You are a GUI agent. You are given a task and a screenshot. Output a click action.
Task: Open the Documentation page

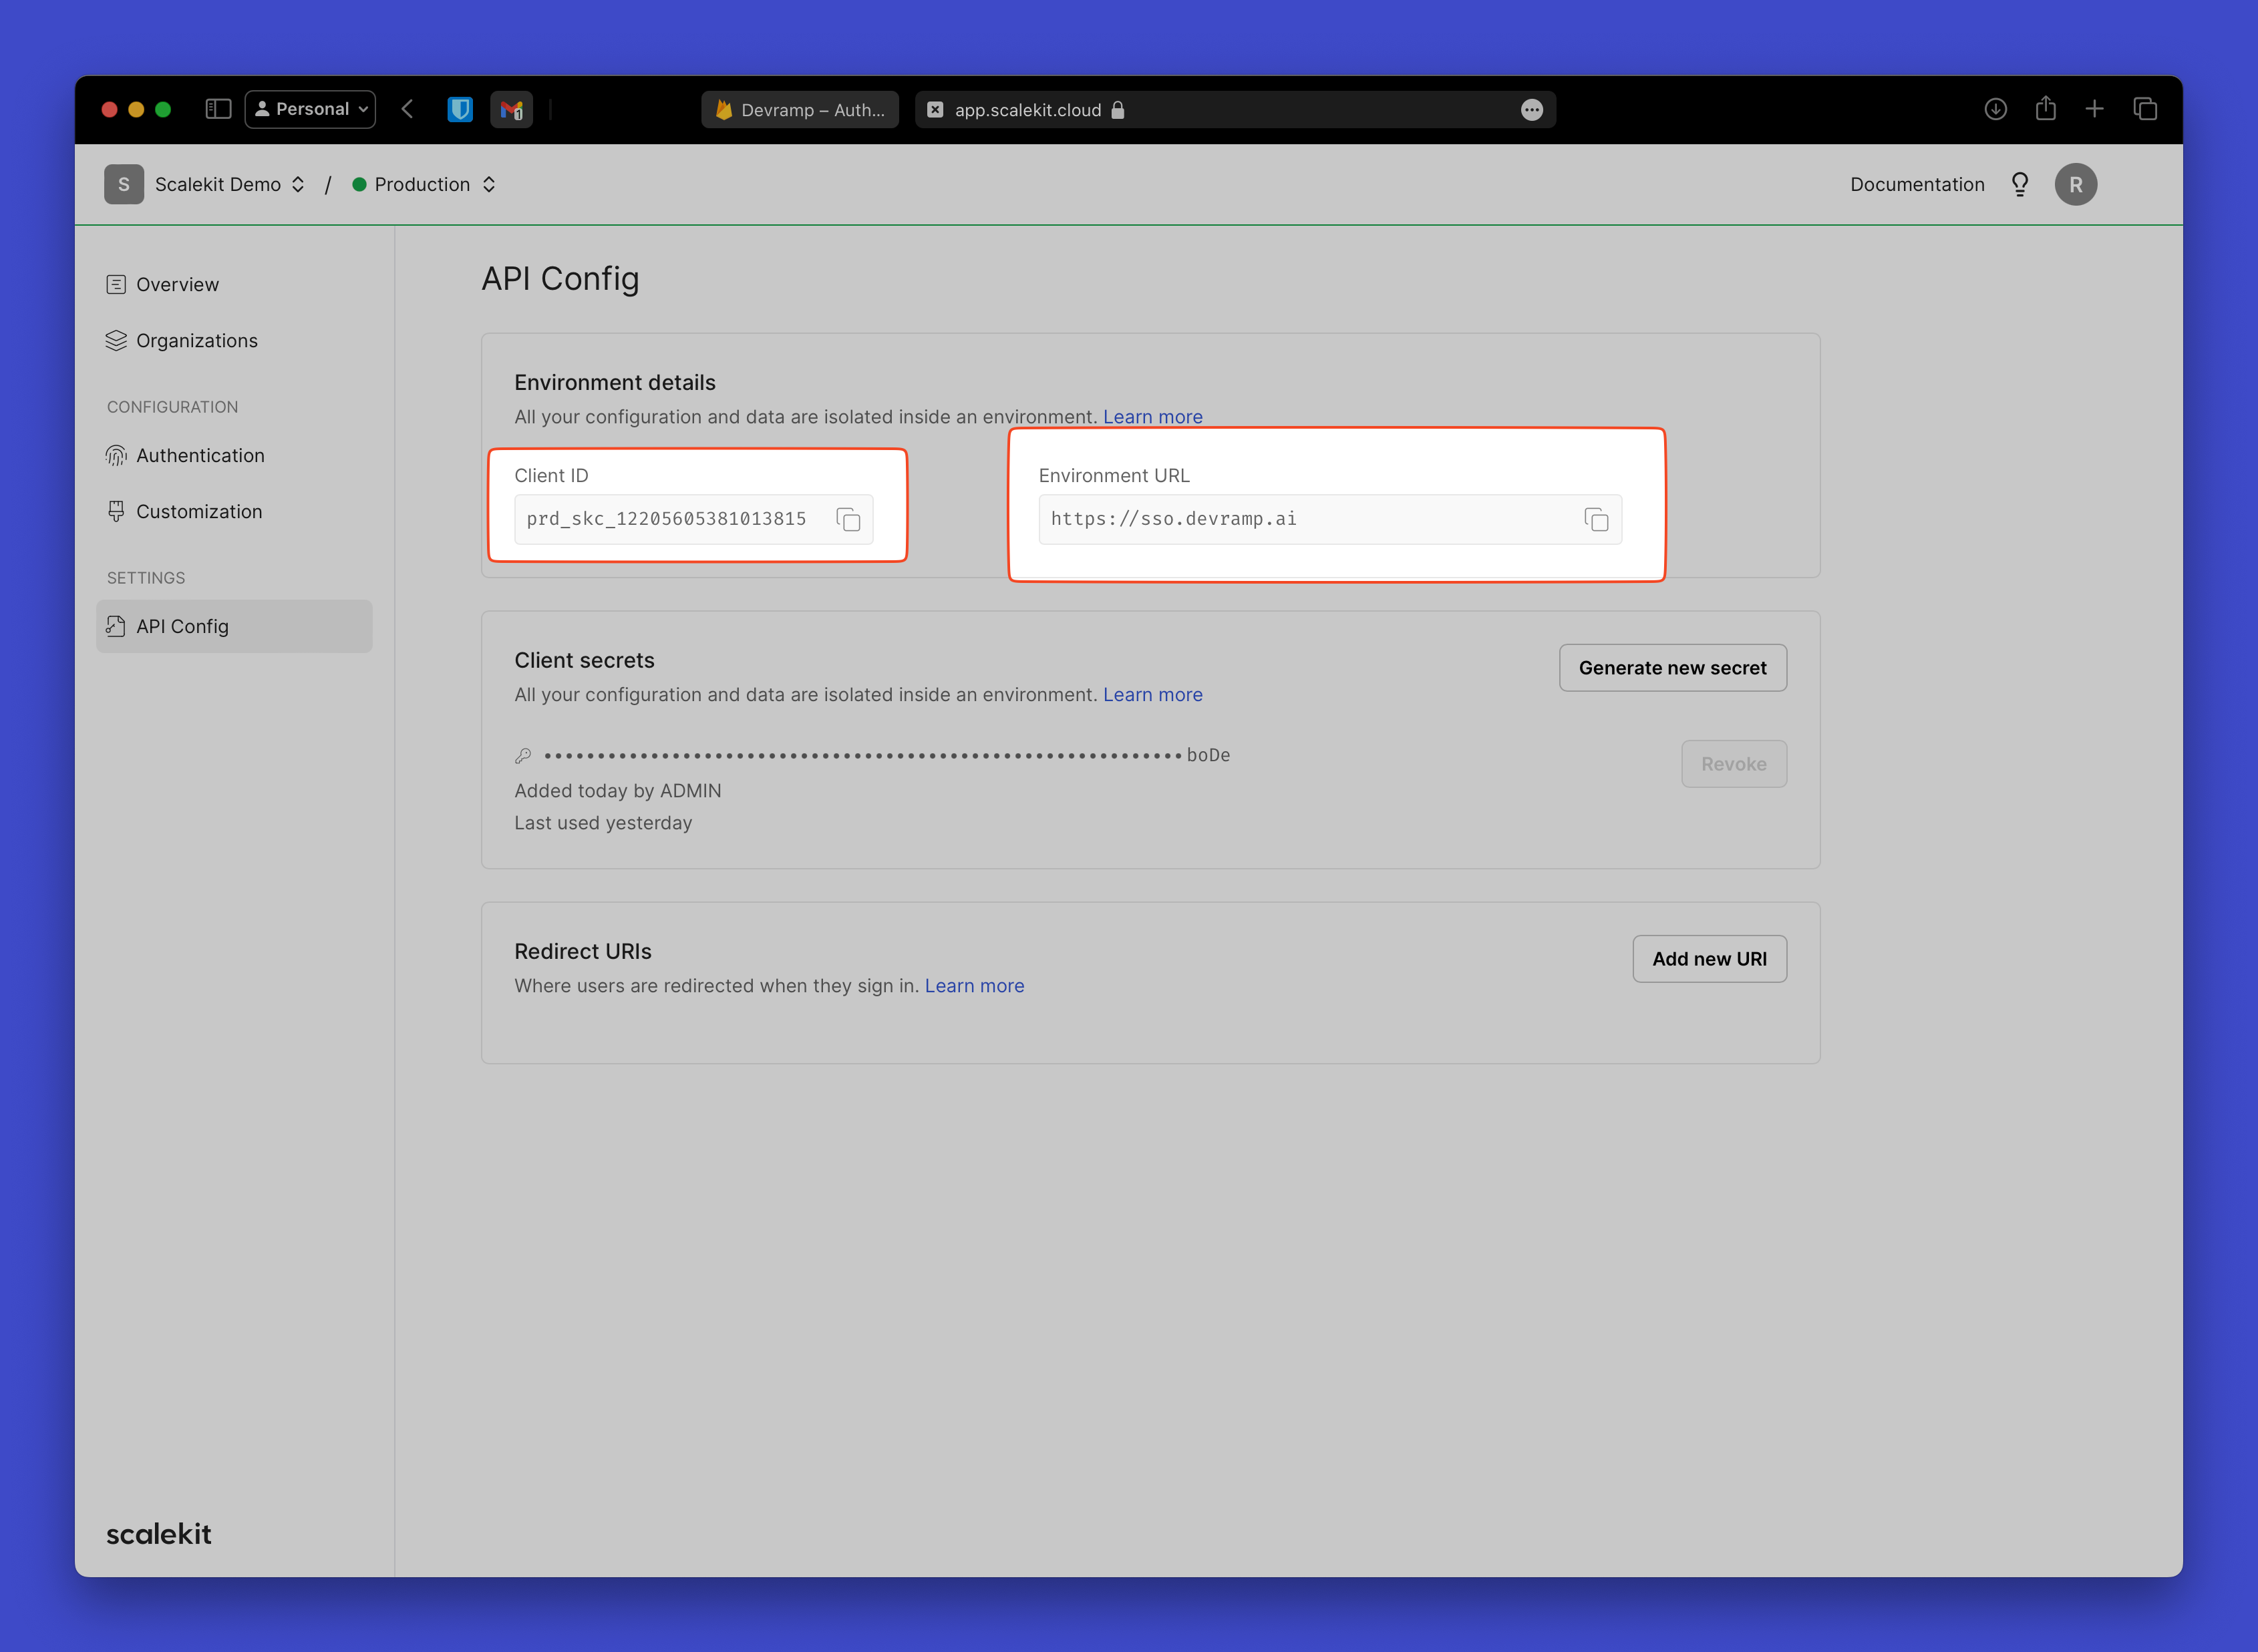point(1916,184)
